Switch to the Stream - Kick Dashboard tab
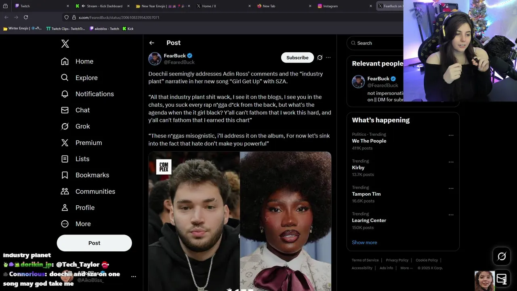This screenshot has width=517, height=291. click(102, 6)
